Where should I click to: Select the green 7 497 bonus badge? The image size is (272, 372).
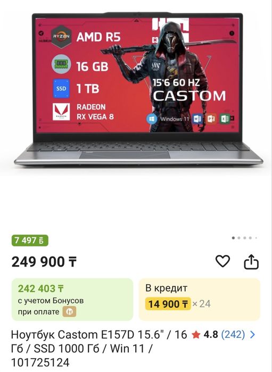pyautogui.click(x=30, y=241)
